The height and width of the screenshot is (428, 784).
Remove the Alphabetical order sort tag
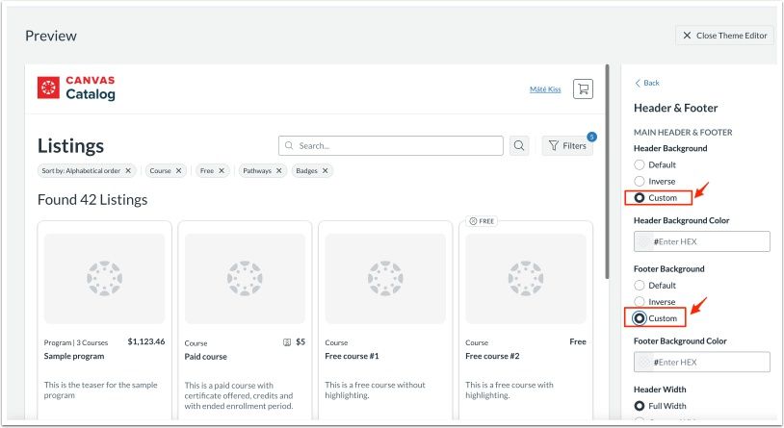coord(128,170)
